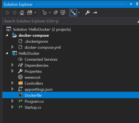Click the Dependencies icon

pyautogui.click(x=20, y=65)
